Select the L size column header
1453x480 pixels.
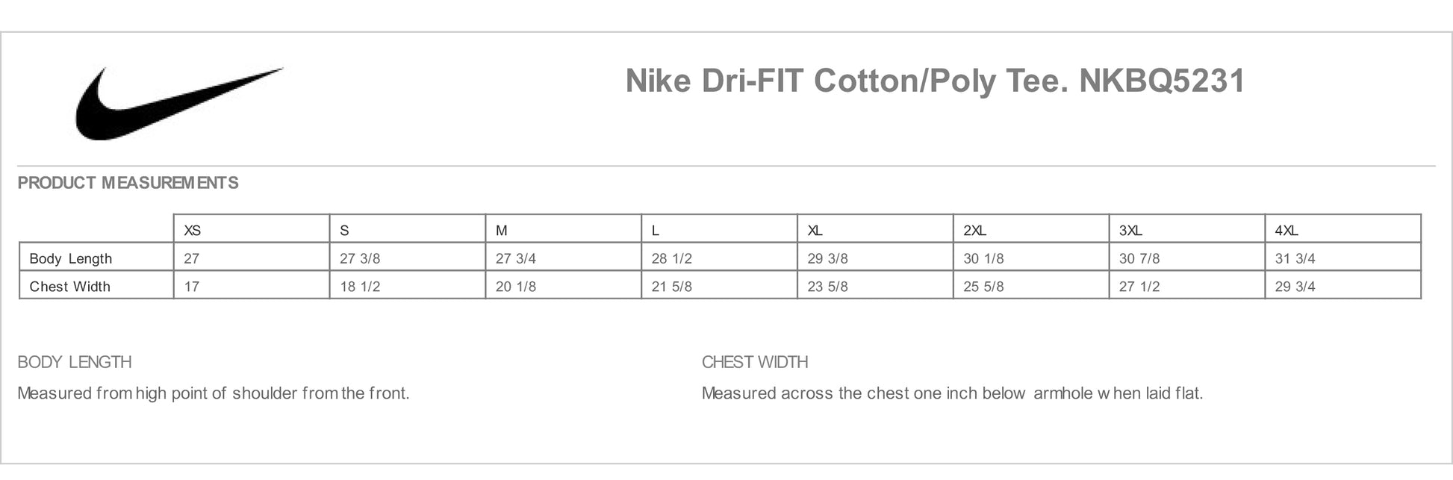point(656,231)
